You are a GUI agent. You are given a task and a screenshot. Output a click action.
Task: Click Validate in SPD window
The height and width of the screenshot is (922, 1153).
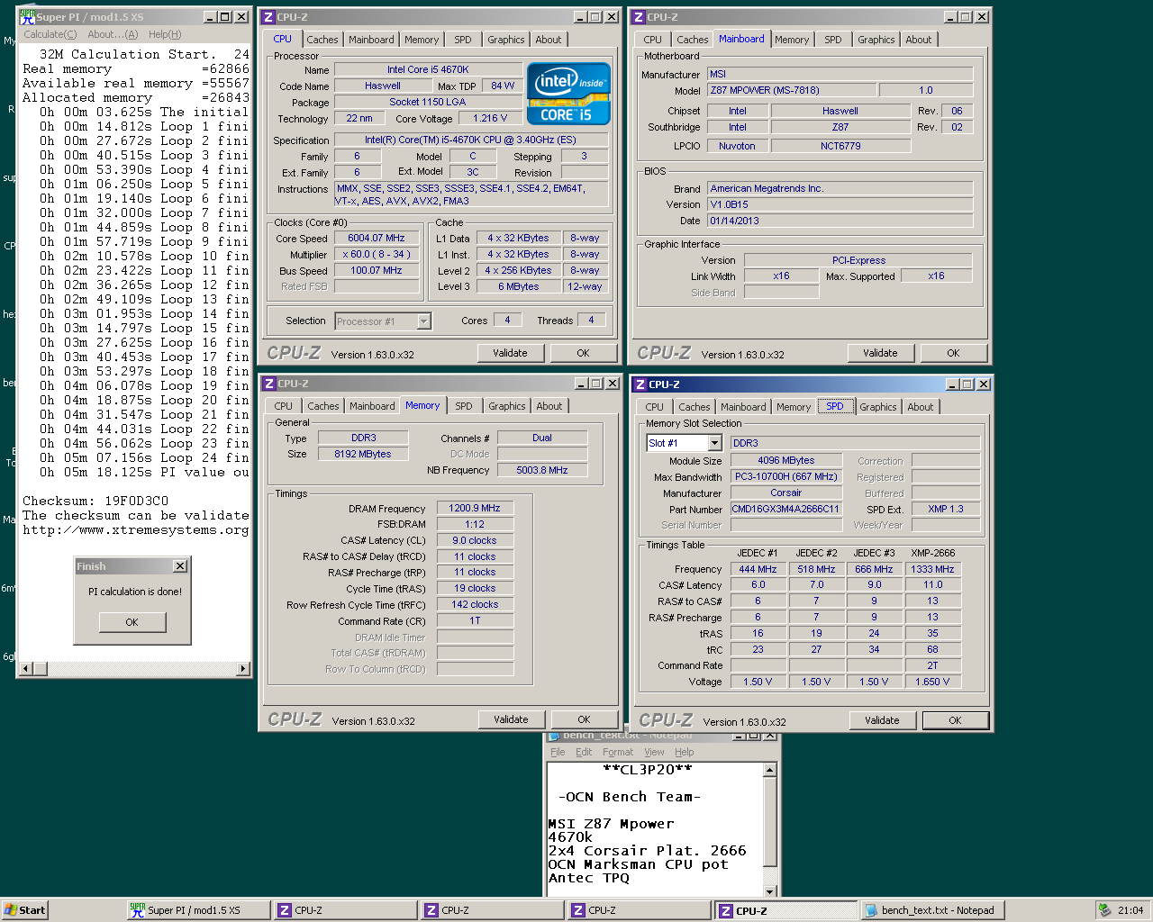[882, 720]
